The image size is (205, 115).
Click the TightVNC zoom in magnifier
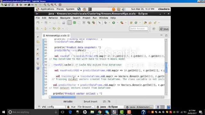(45, 5)
